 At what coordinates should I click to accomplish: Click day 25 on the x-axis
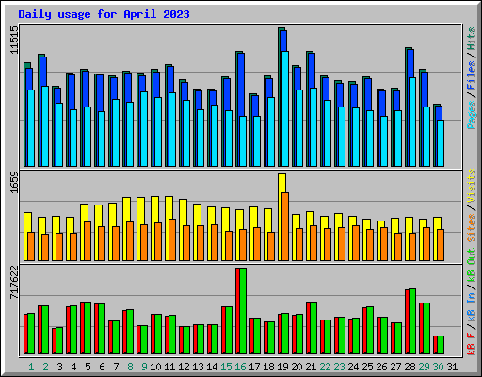coord(367,367)
